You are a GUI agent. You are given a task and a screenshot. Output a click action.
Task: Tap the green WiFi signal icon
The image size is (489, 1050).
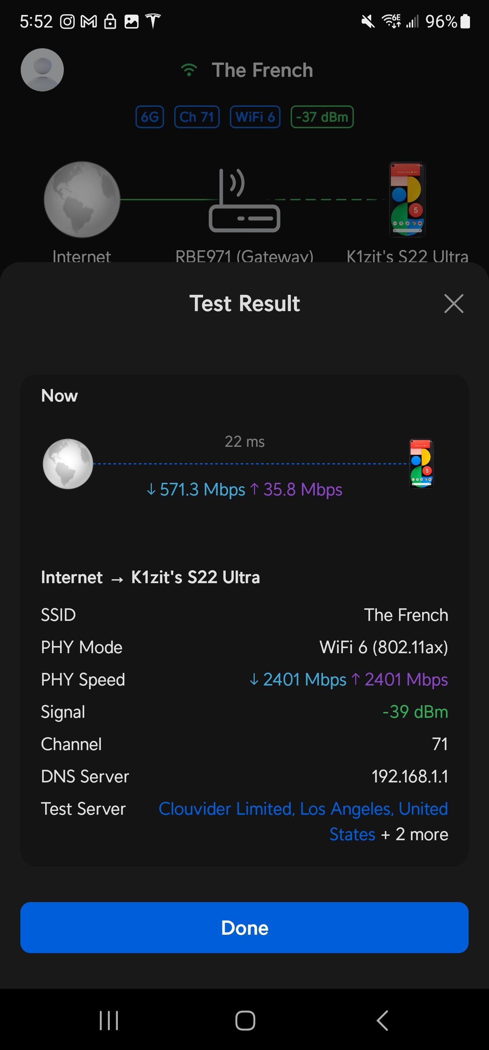click(x=189, y=70)
